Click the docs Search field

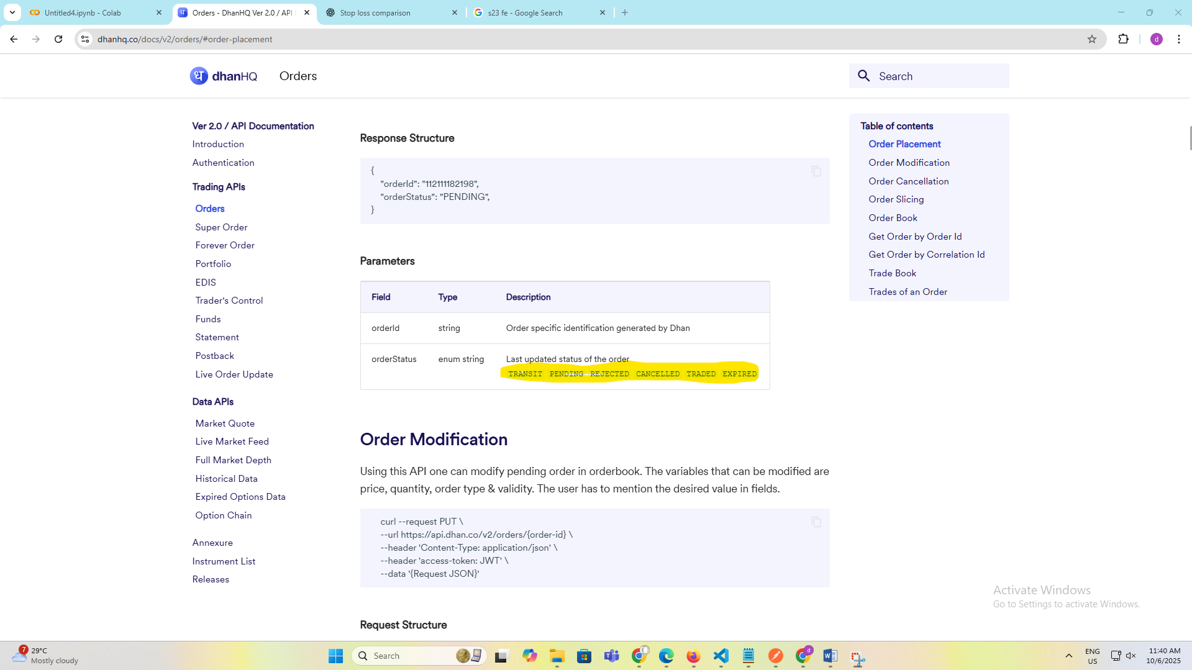938,76
